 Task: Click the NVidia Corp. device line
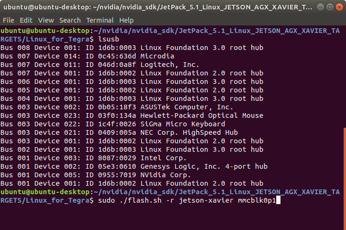click(x=95, y=175)
